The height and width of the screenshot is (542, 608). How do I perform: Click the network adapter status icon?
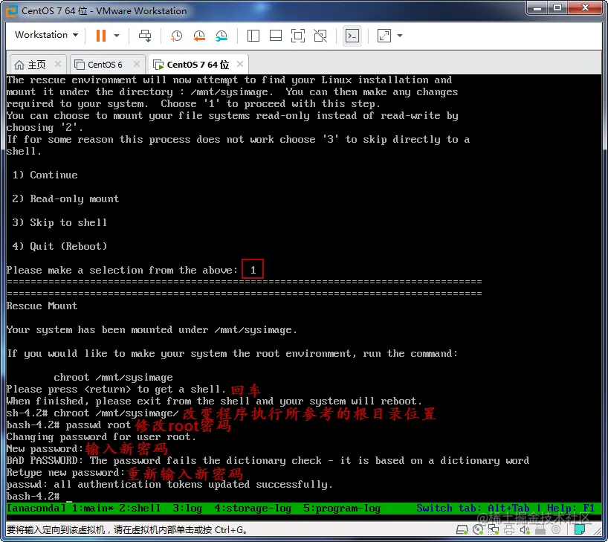494,529
